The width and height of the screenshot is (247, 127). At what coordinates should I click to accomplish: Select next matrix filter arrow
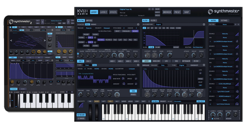(238, 24)
